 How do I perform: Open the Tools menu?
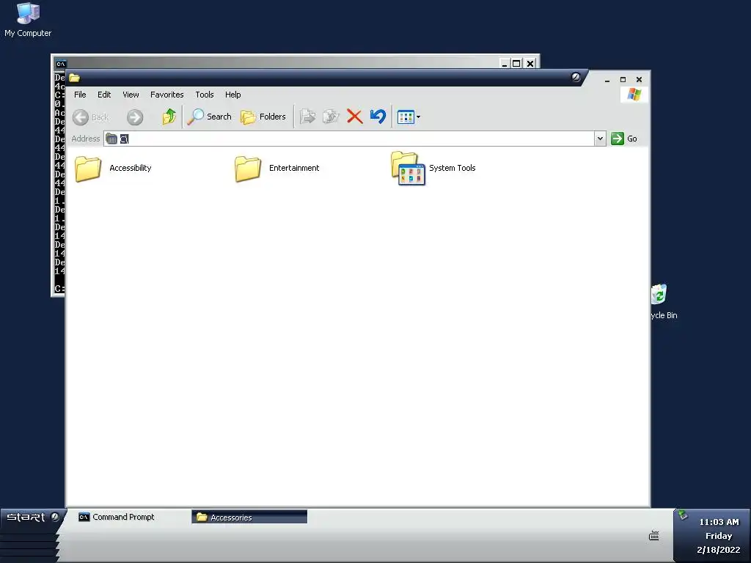205,95
